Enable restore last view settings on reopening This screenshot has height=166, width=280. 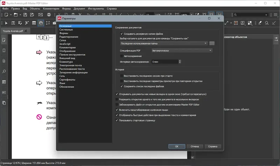point(121,81)
